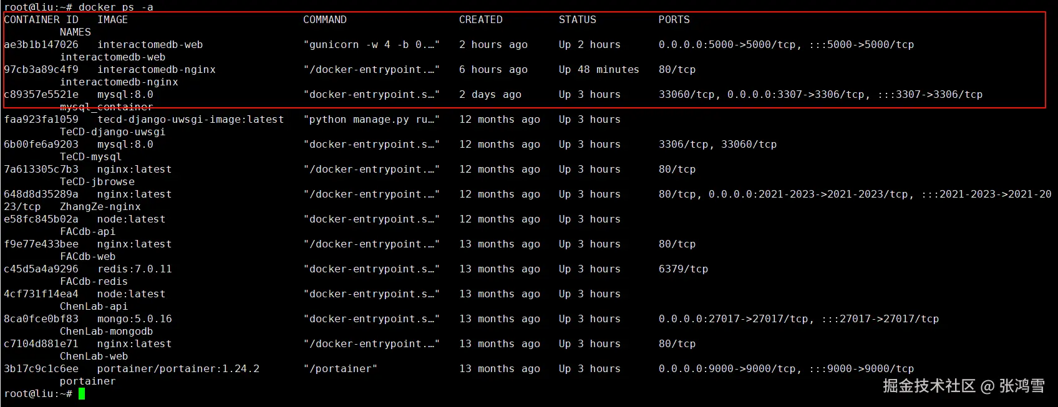Click the "gunicorn -w 4 -b 0.…" command

[x=371, y=45]
